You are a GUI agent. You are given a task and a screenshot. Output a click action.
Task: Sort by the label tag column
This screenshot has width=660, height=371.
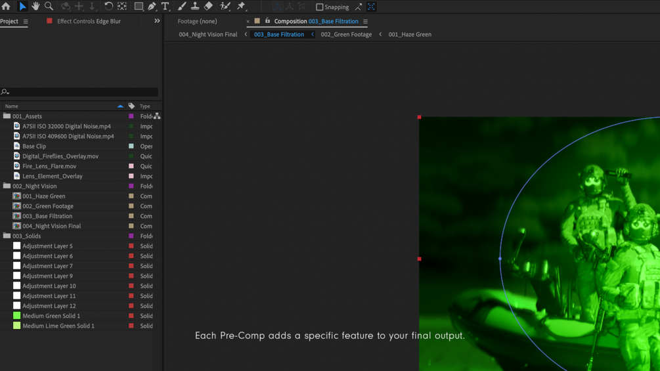132,106
